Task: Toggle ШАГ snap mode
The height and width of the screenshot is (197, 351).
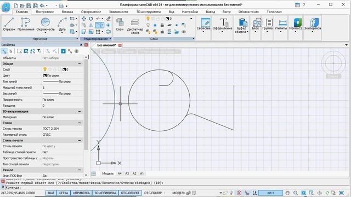Action: tap(51, 193)
